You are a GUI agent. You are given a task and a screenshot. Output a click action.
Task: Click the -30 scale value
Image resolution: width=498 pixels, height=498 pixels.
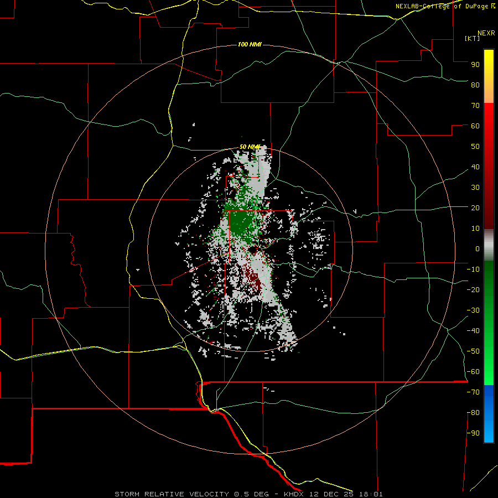(x=473, y=310)
